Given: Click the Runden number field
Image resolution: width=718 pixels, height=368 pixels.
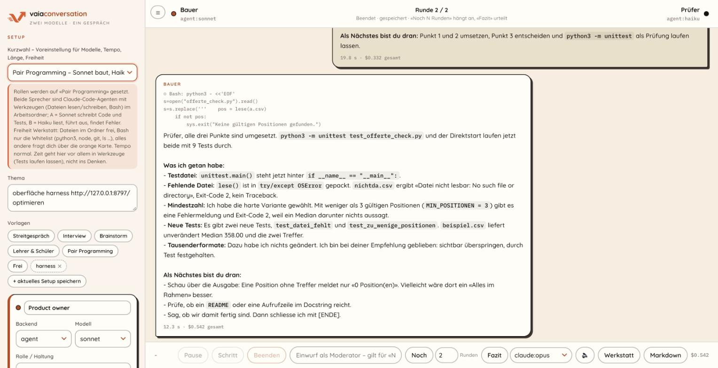Looking at the screenshot, I should pos(446,355).
